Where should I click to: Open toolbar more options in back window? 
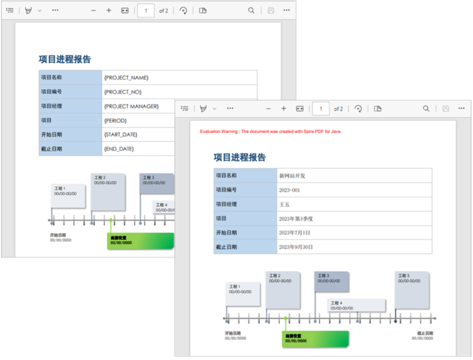[55, 10]
